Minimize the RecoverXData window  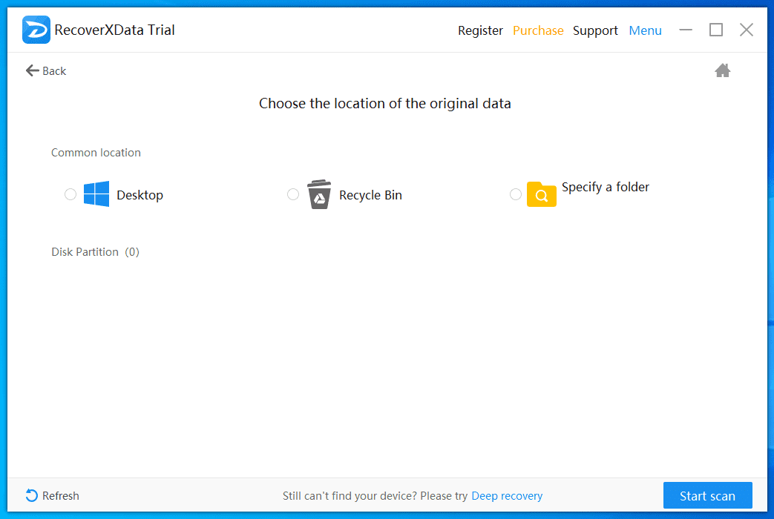[x=686, y=30]
